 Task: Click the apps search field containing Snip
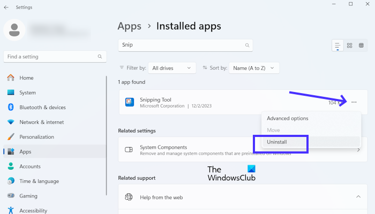pos(185,45)
